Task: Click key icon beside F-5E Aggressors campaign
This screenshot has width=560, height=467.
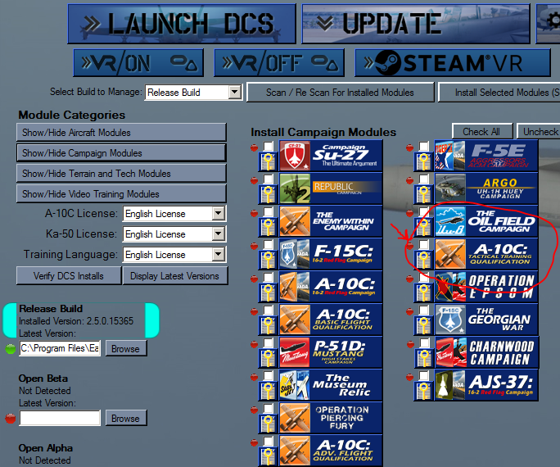Action: coord(423,162)
